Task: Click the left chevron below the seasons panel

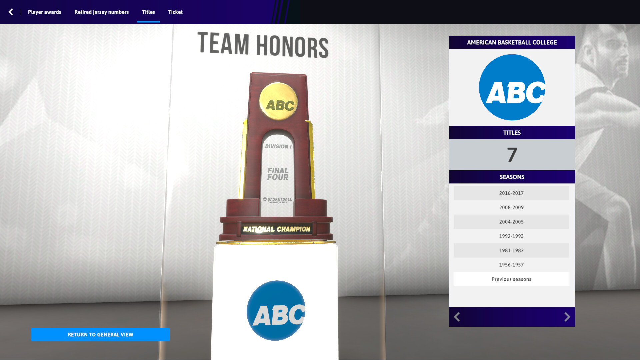Action: coord(457,317)
